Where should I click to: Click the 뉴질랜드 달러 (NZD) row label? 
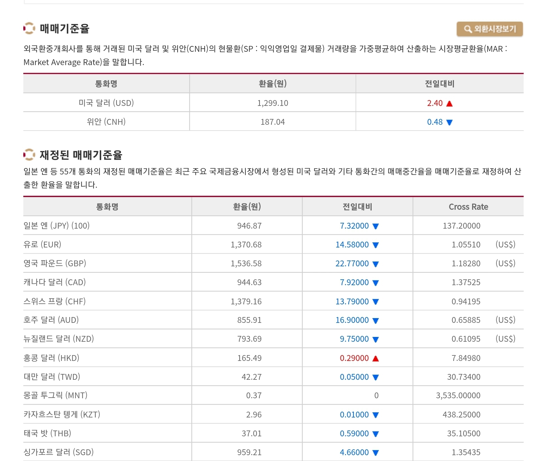coord(59,339)
